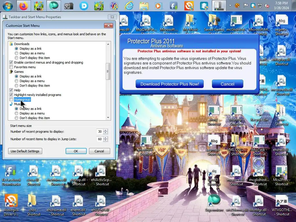Click Use Default Settings button
296x222 pixels.
25,151
